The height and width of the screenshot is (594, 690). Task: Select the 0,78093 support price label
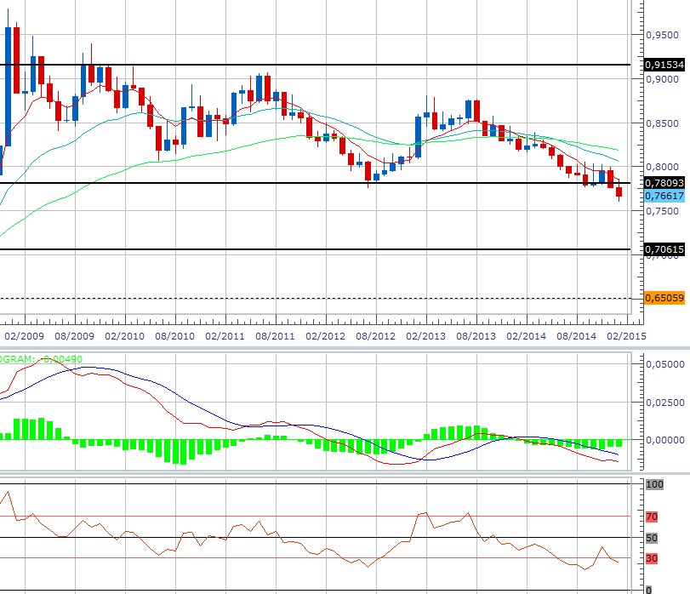coord(665,183)
